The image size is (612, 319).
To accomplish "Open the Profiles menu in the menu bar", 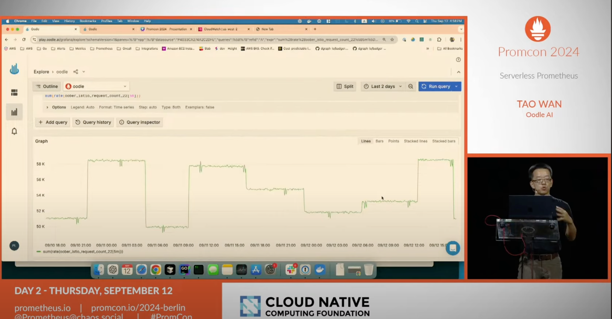I will click(x=106, y=21).
